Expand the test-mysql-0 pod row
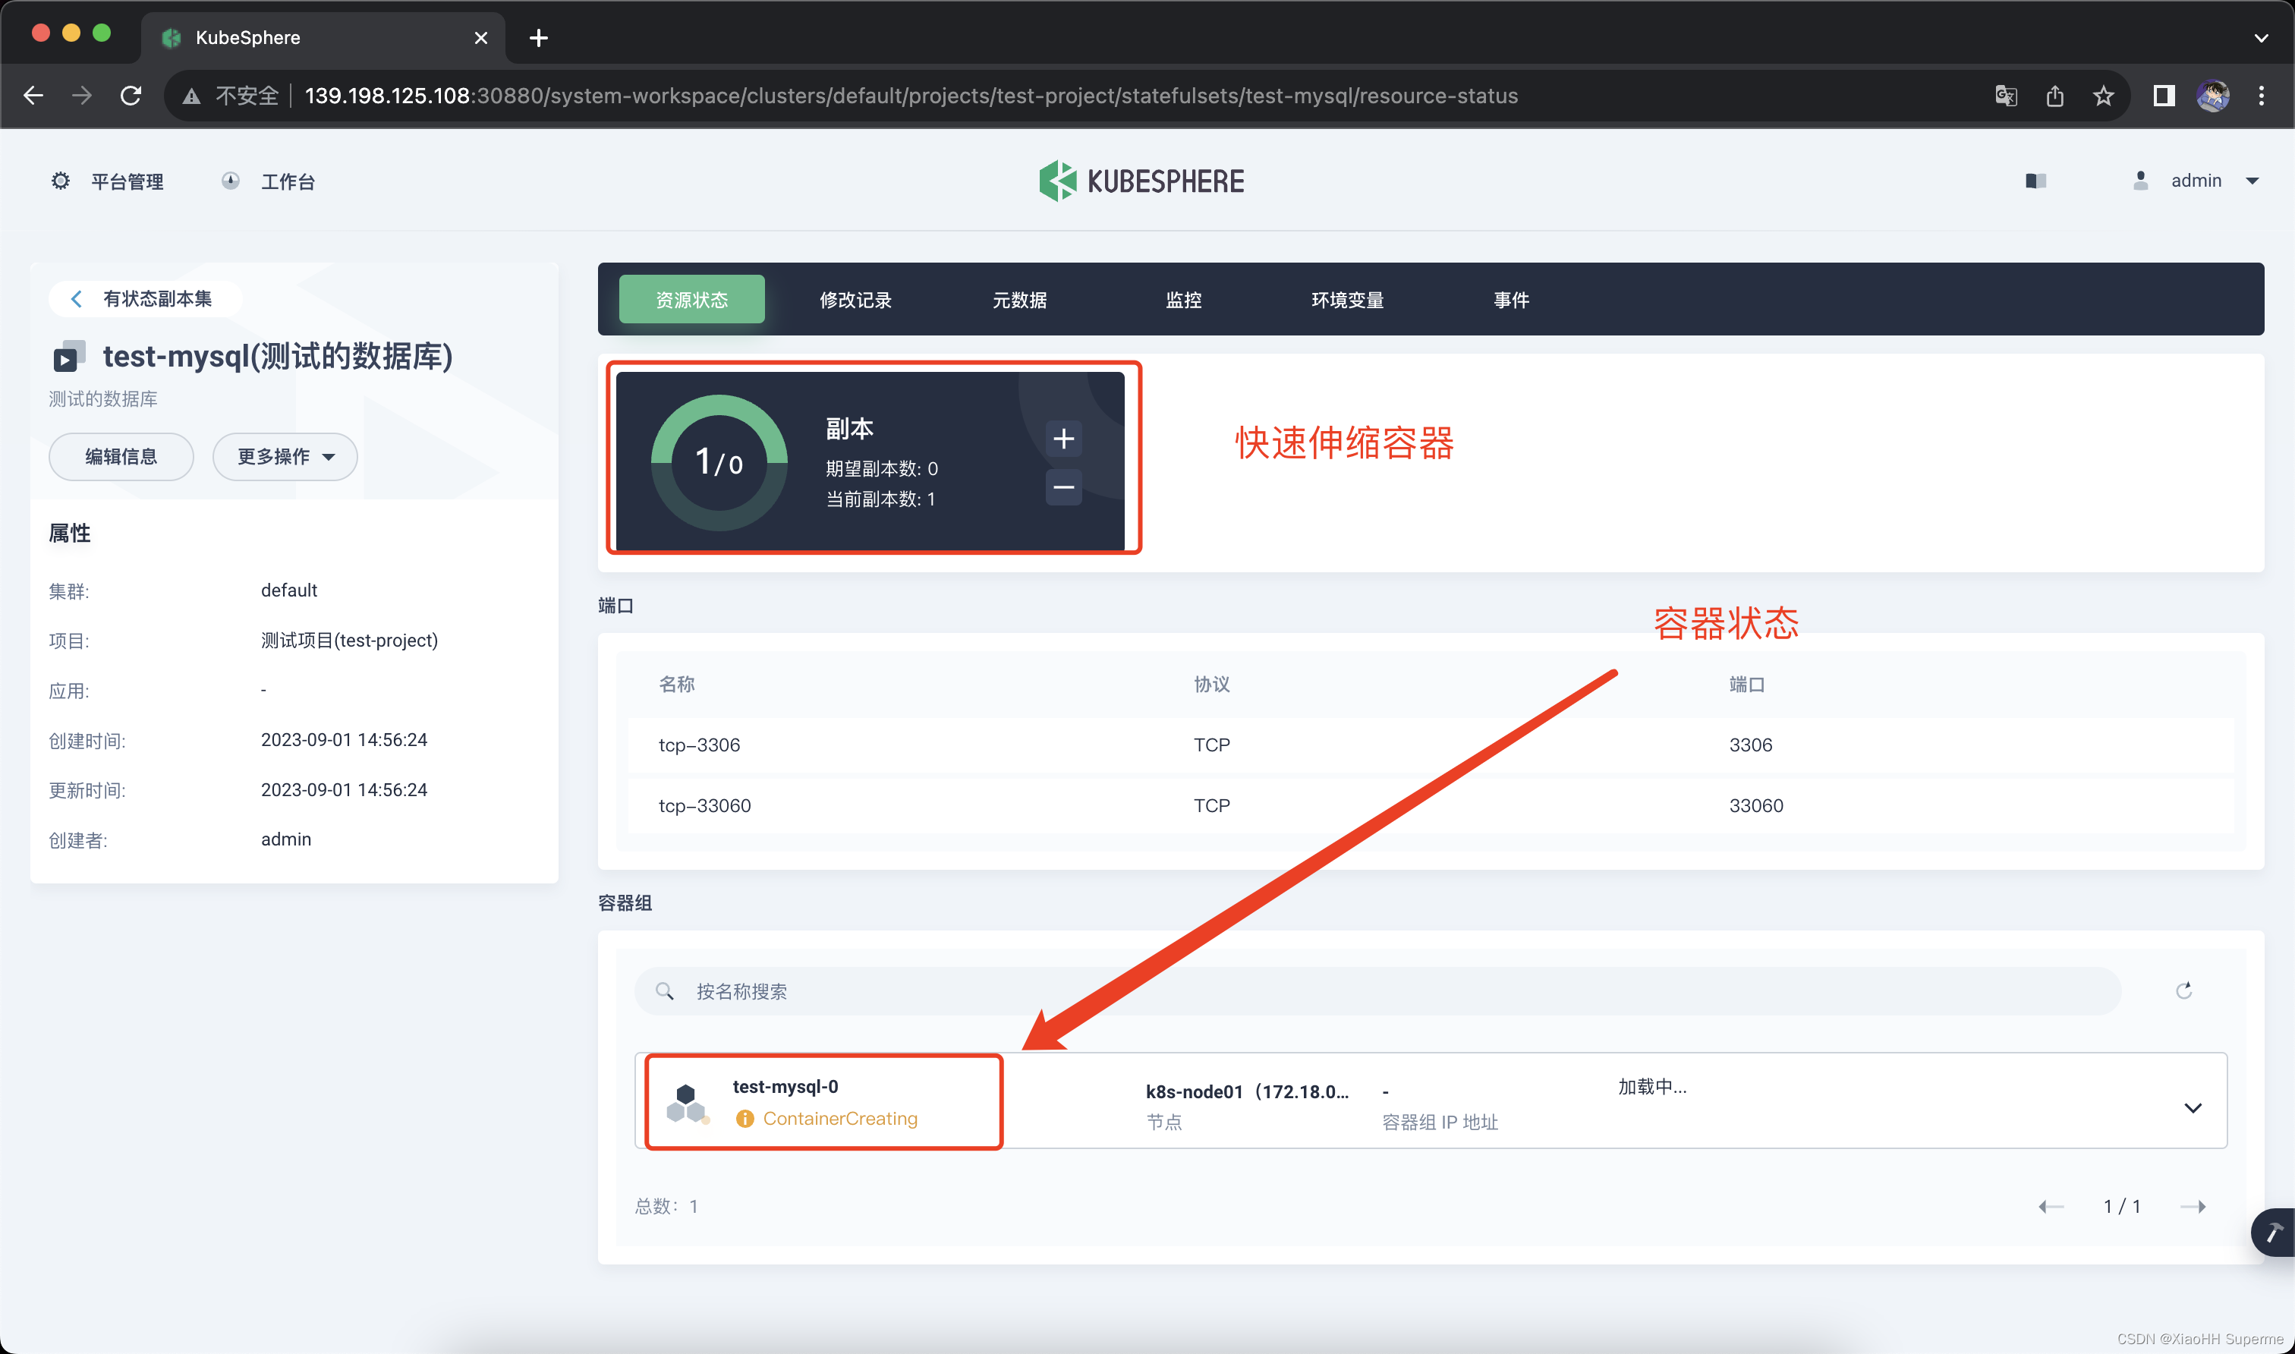The height and width of the screenshot is (1354, 2295). [x=2192, y=1107]
